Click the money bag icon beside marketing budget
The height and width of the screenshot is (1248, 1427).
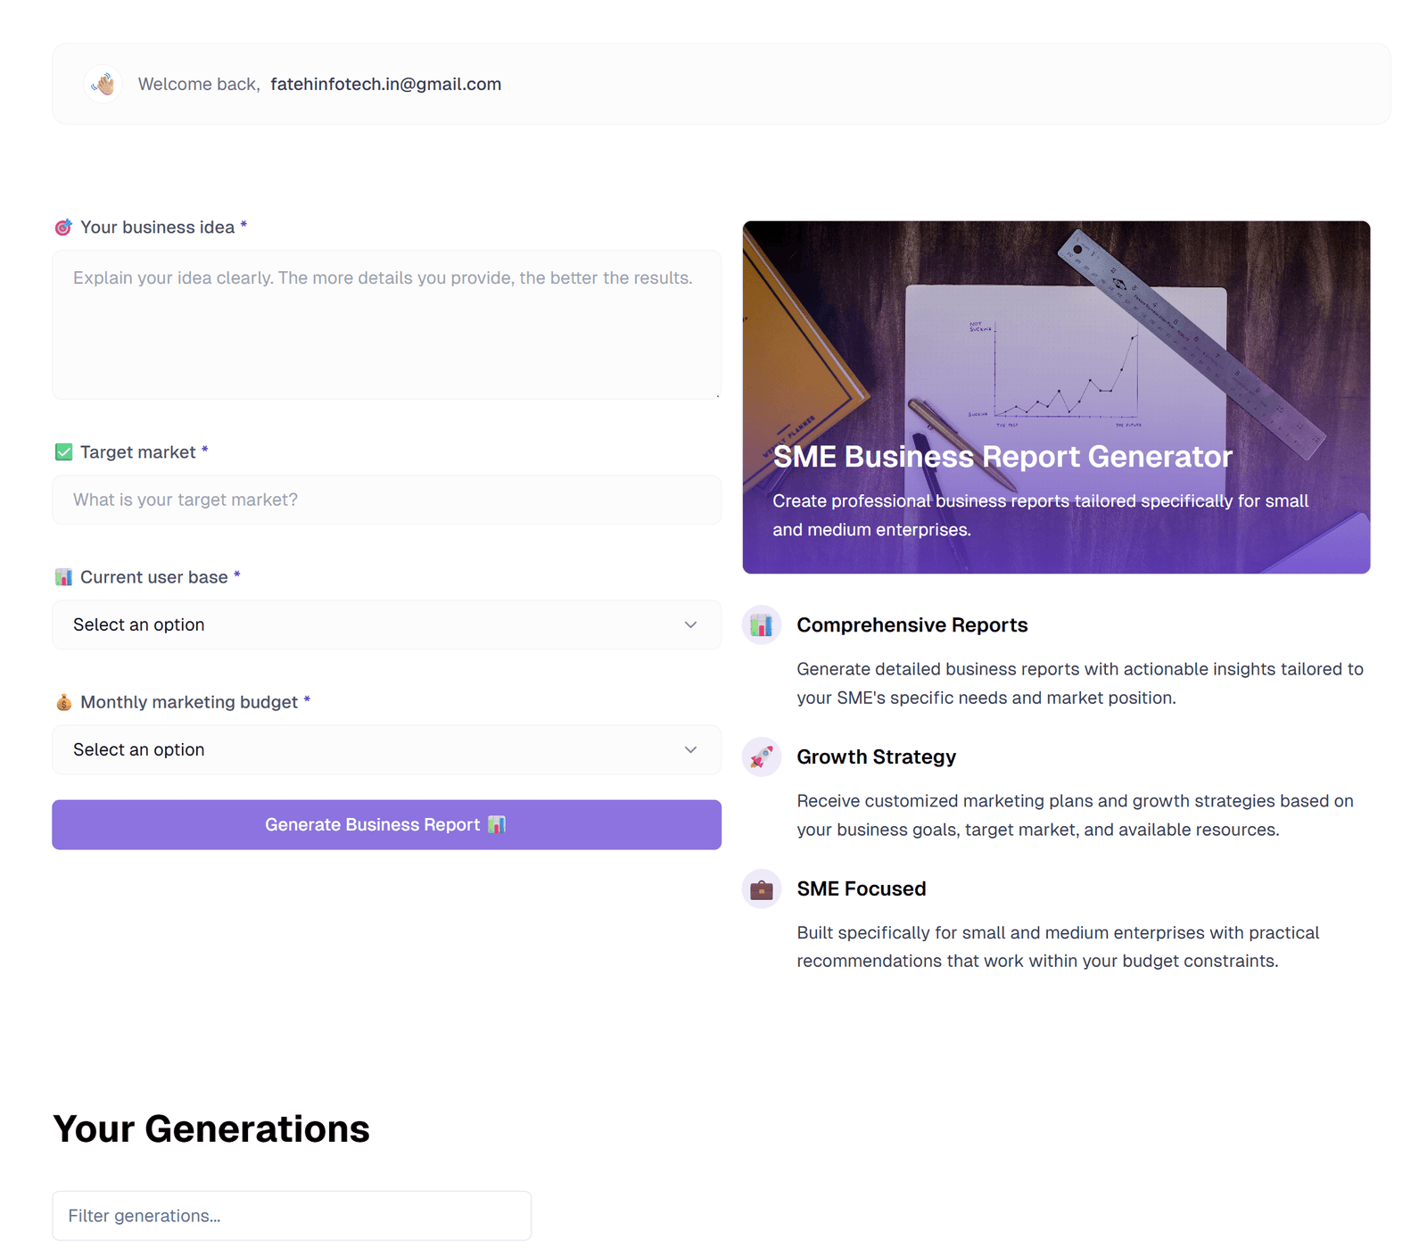(x=63, y=702)
